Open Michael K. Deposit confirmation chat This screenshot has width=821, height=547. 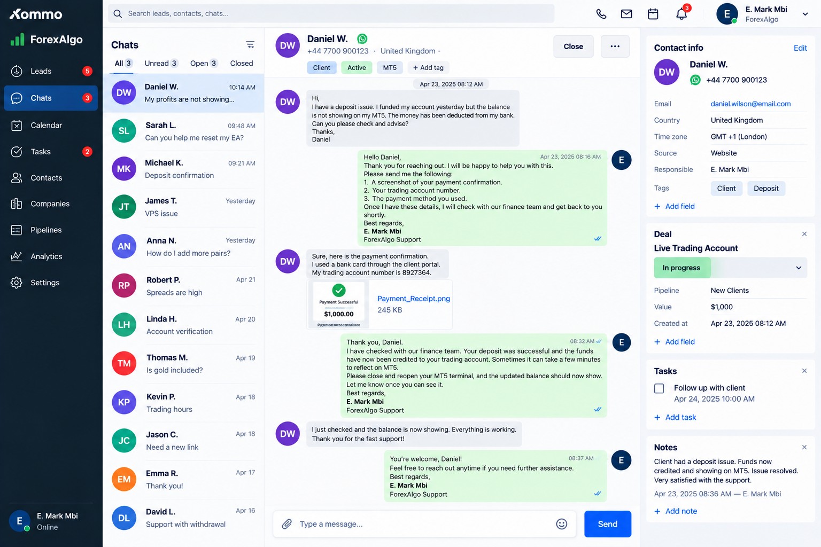(183, 169)
